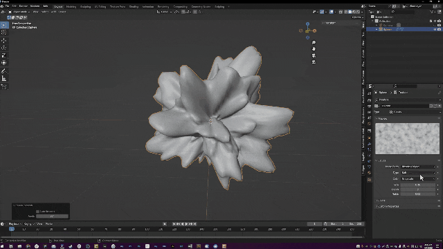The height and width of the screenshot is (249, 443).
Task: Select the Rotate tool in left toolbar
Action: 4,48
